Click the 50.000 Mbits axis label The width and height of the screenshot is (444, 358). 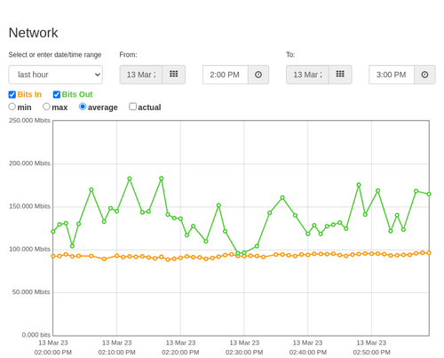(x=31, y=292)
